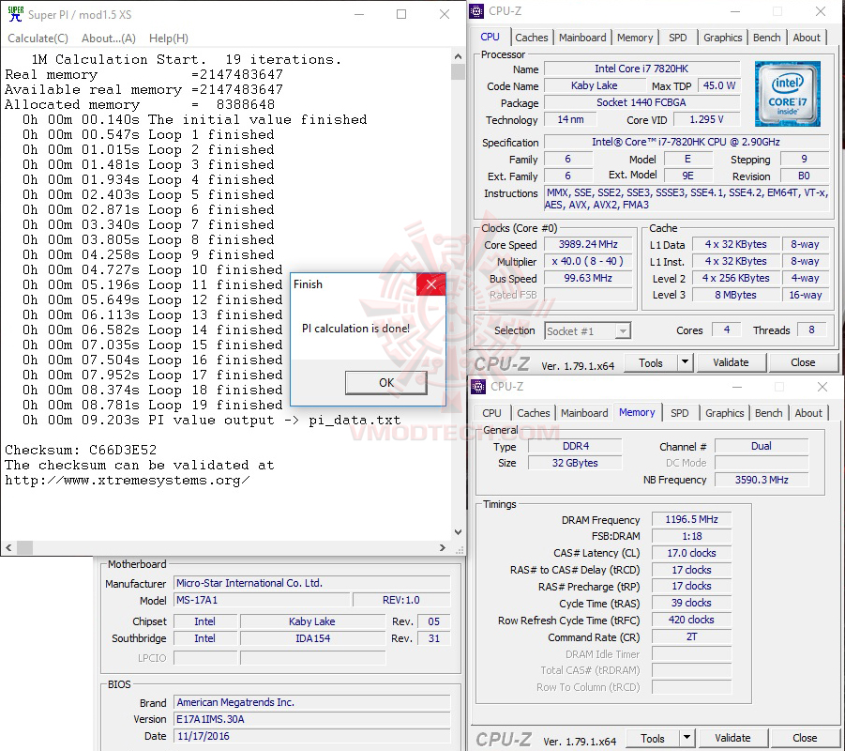This screenshot has height=751, width=845.
Task: Click the Multiplier value x 40.0 (8 - 40)
Action: [587, 261]
